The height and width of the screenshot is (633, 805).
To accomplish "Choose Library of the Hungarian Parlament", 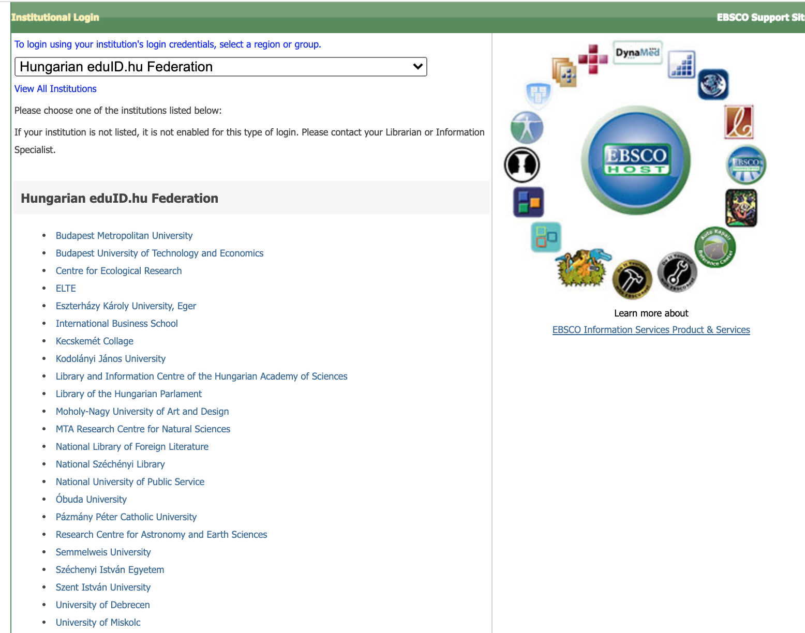I will (x=128, y=394).
